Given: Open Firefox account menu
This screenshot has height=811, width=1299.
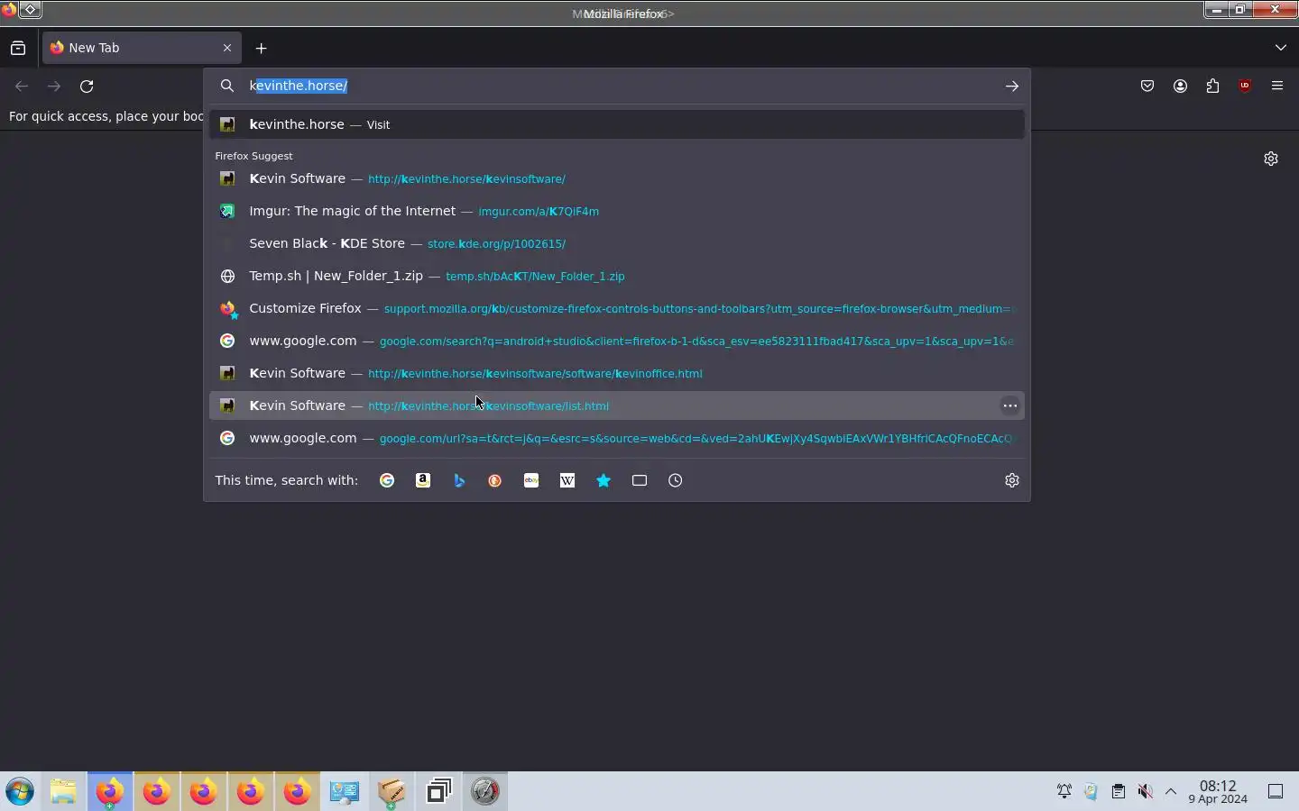Looking at the screenshot, I should pyautogui.click(x=1180, y=87).
